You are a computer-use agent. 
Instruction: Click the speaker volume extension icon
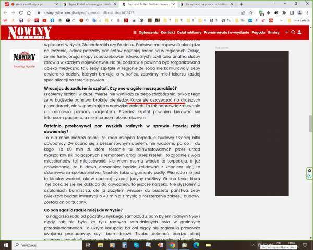click(276, 12)
